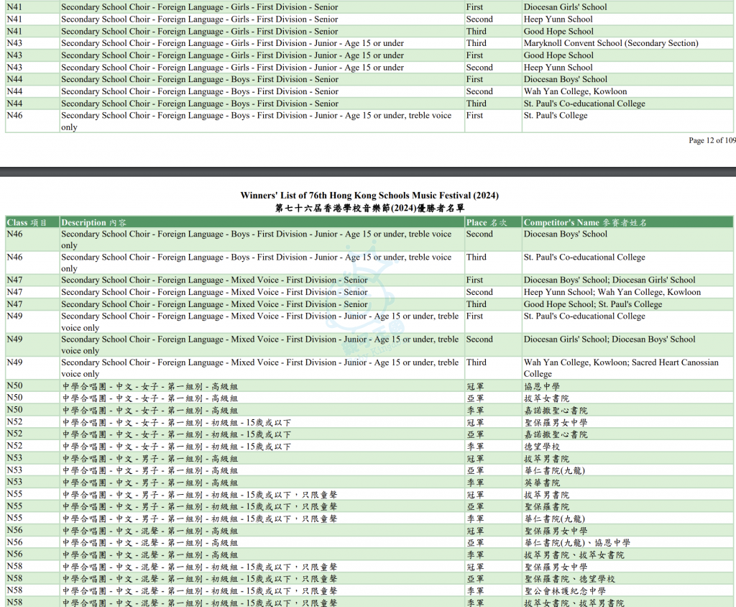Select 協恩中學 in N50 冠軍 row
This screenshot has height=607, width=736.
point(542,387)
